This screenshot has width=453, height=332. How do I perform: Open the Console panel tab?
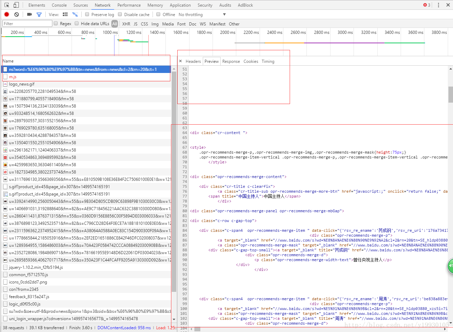[59, 5]
